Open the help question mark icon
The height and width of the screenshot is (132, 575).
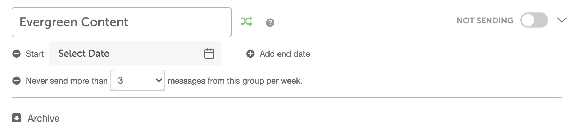[270, 22]
